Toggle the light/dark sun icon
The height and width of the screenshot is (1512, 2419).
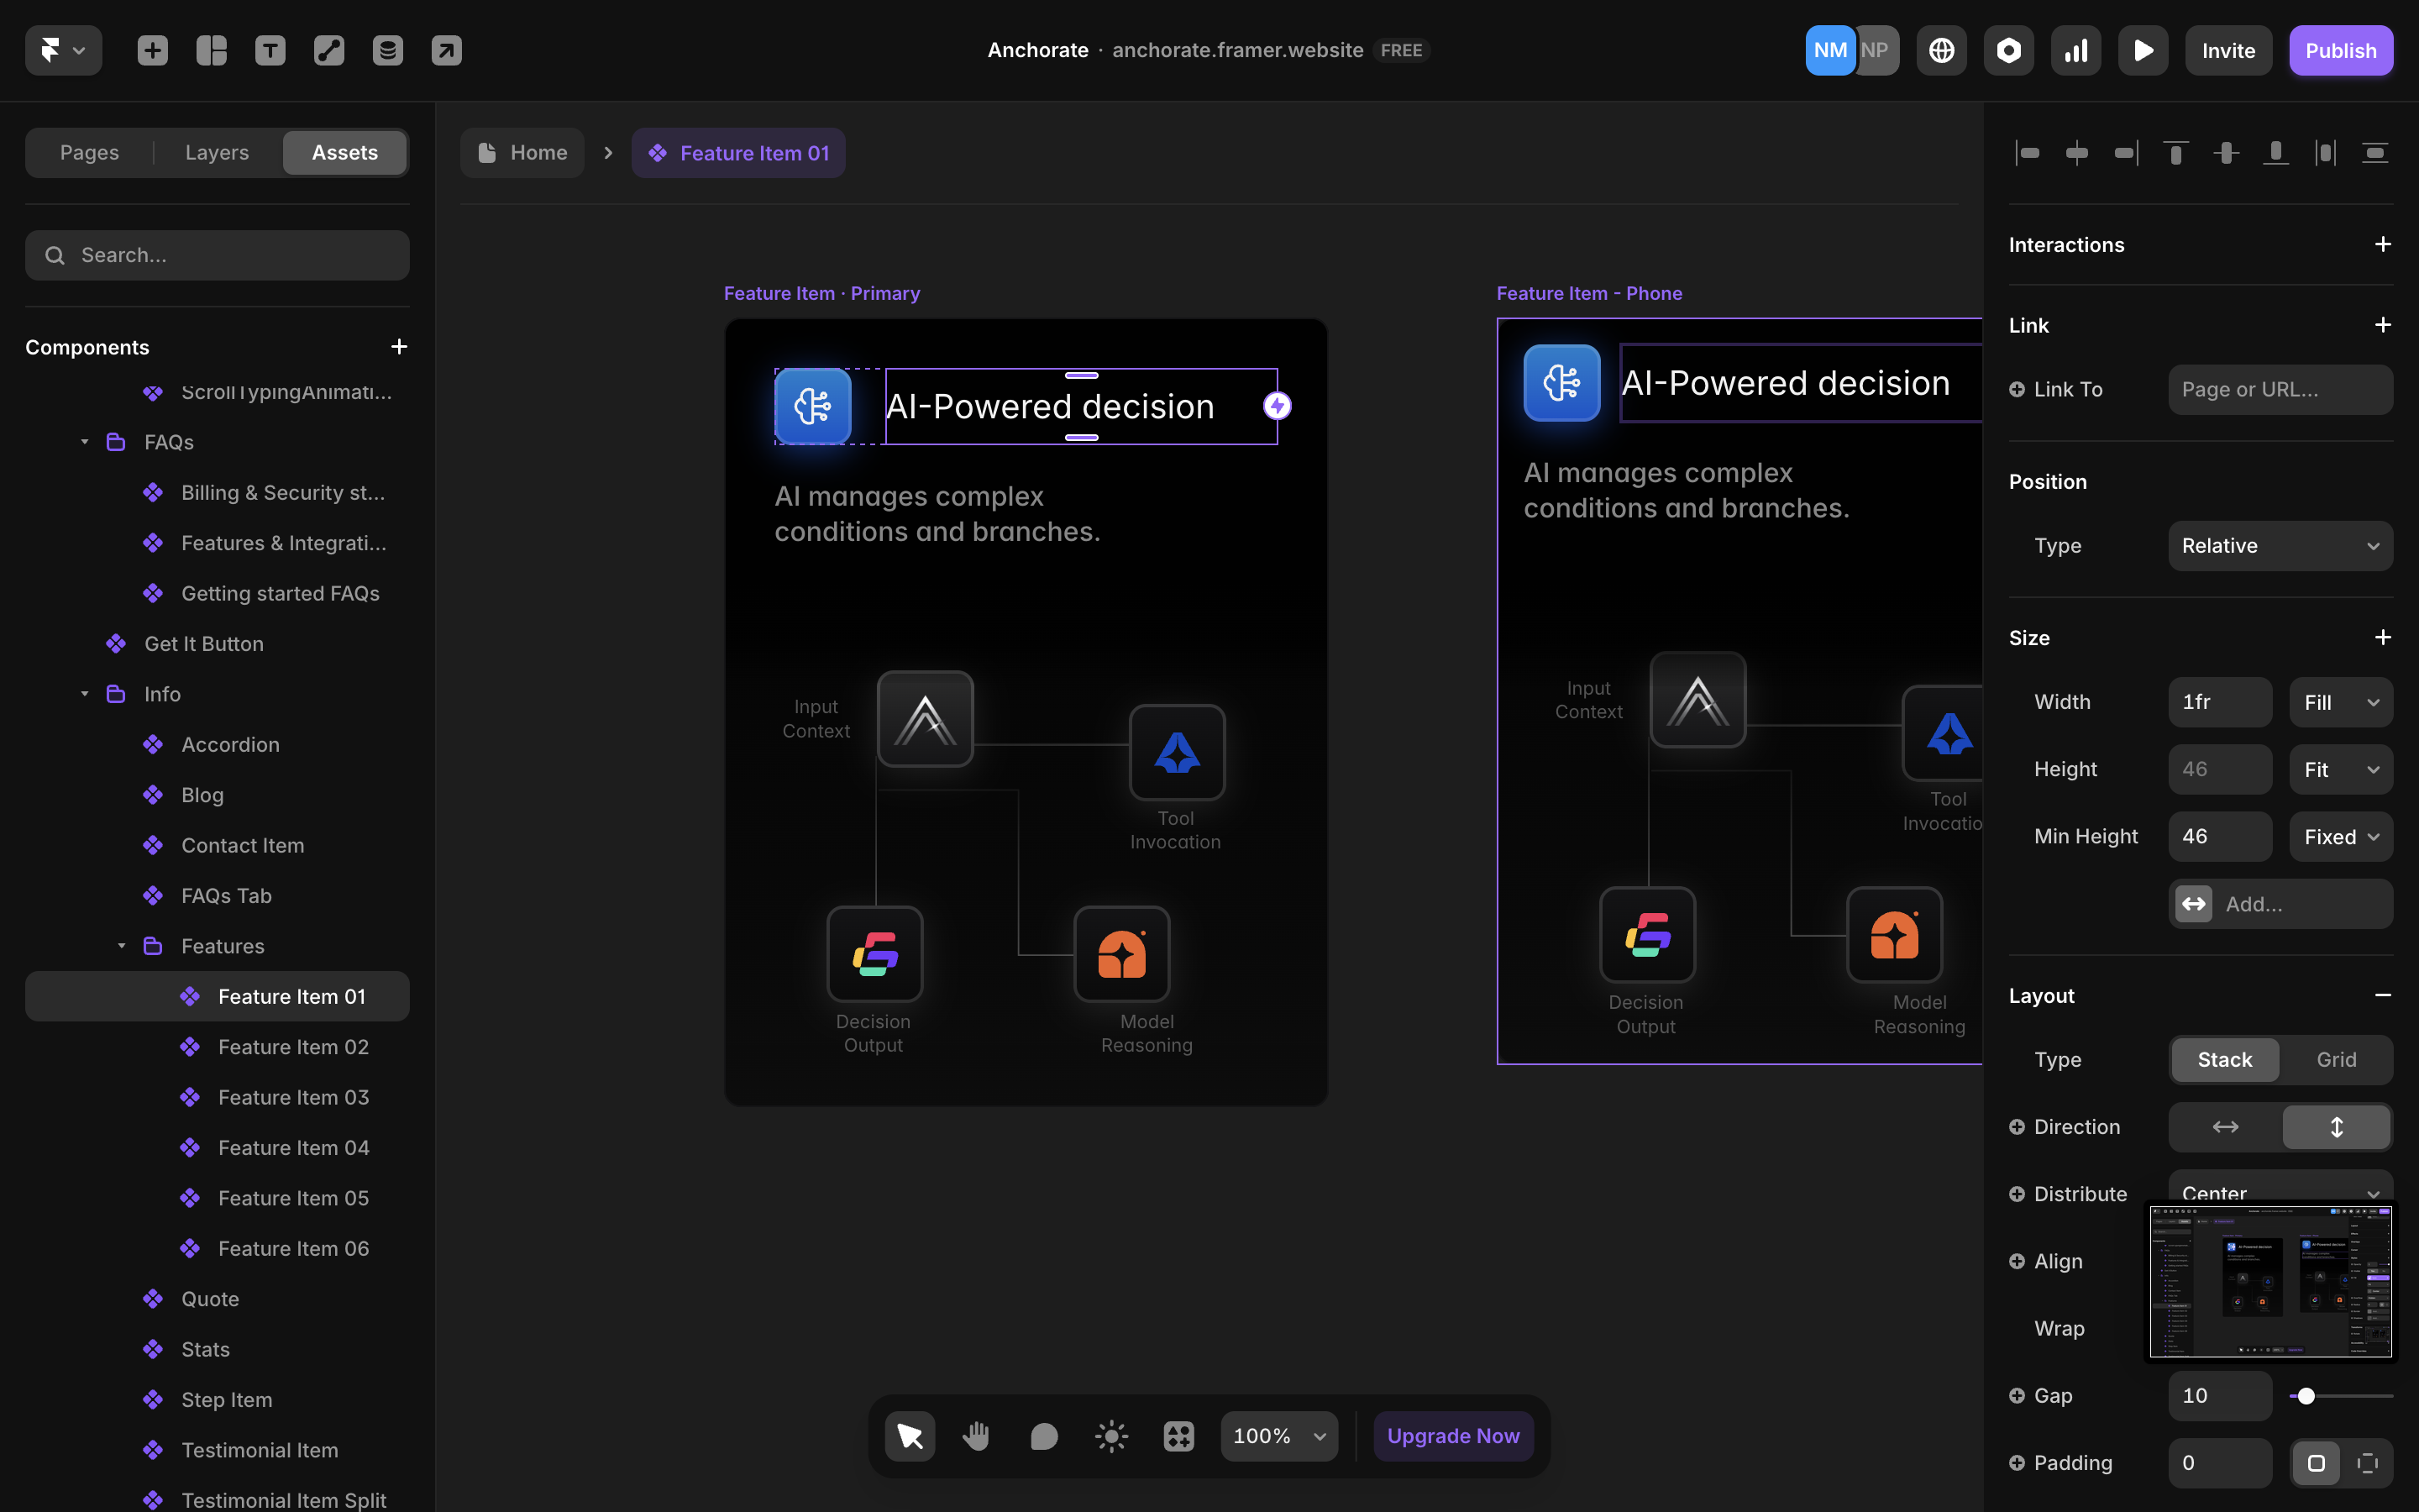click(1110, 1436)
